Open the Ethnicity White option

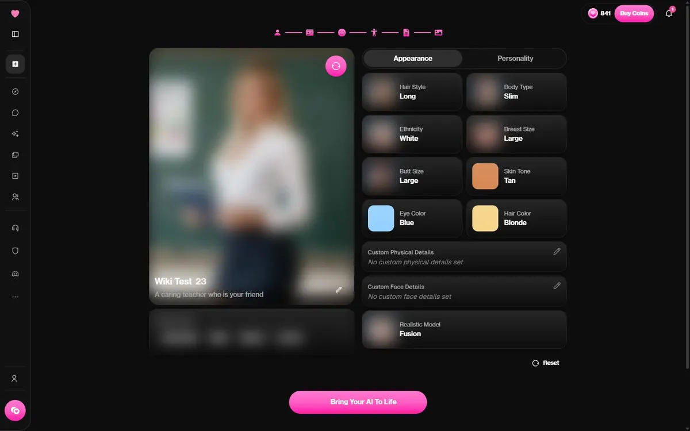coord(412,134)
